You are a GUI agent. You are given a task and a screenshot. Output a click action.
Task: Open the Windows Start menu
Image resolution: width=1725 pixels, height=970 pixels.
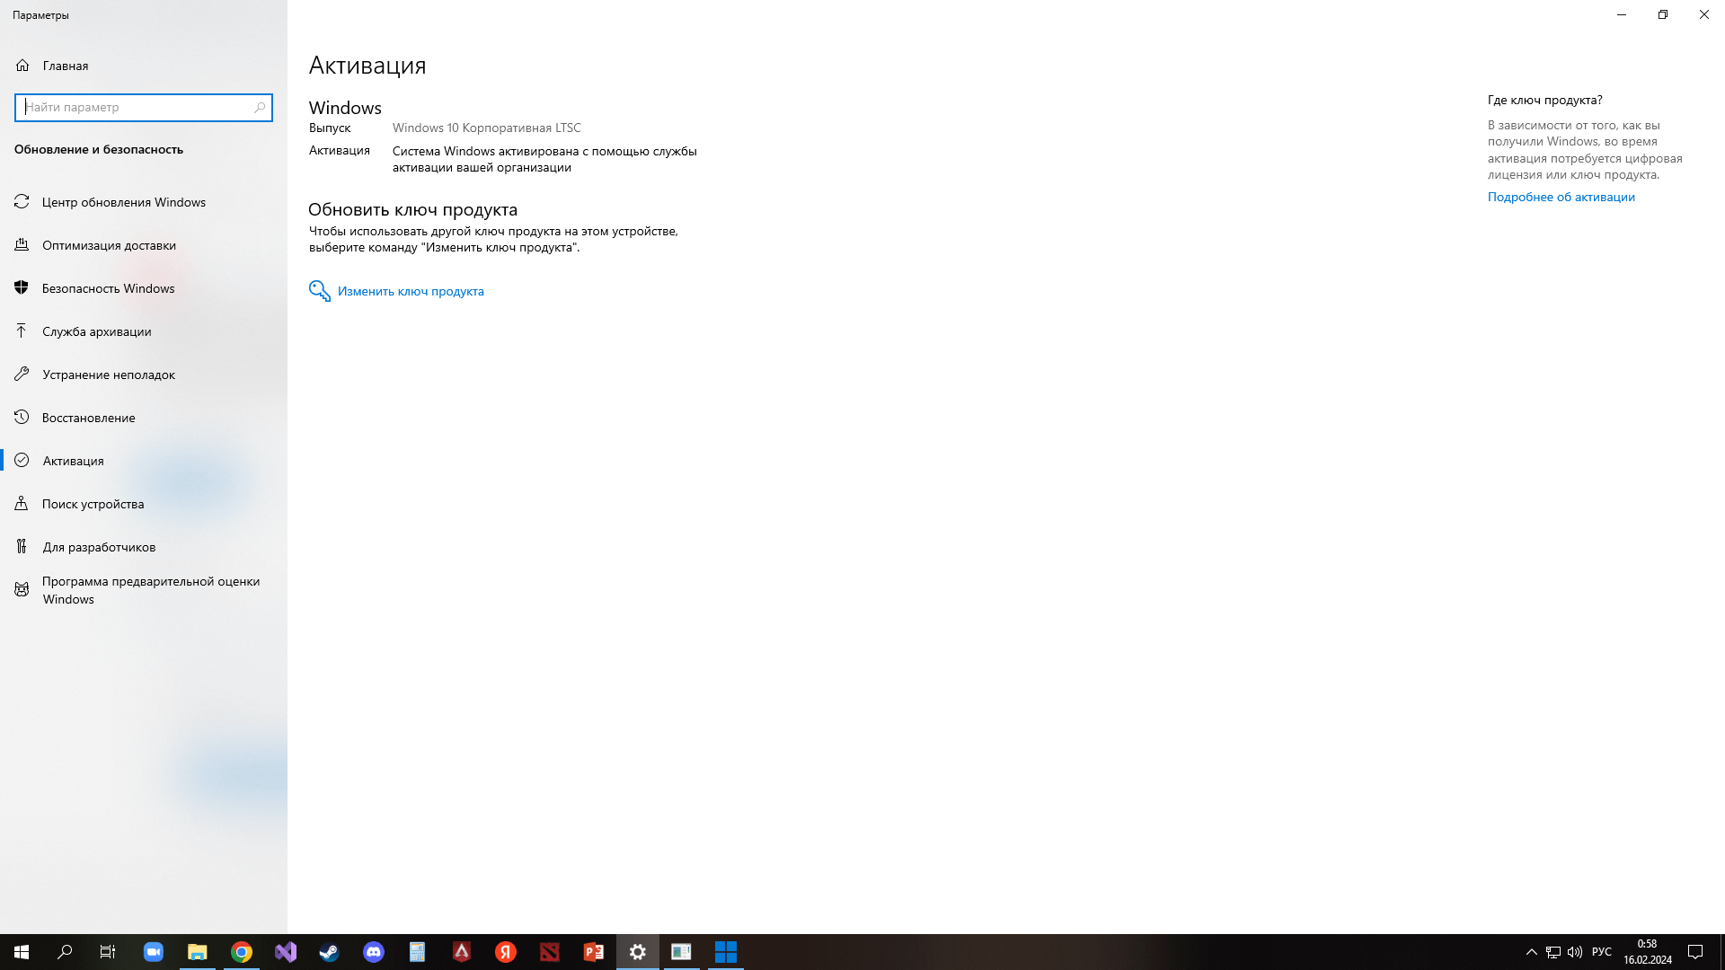[22, 952]
